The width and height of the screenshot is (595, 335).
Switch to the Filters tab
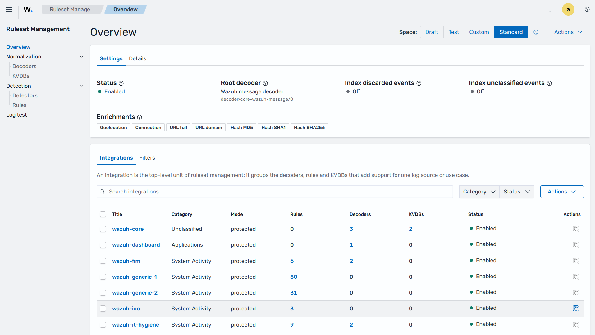147,158
